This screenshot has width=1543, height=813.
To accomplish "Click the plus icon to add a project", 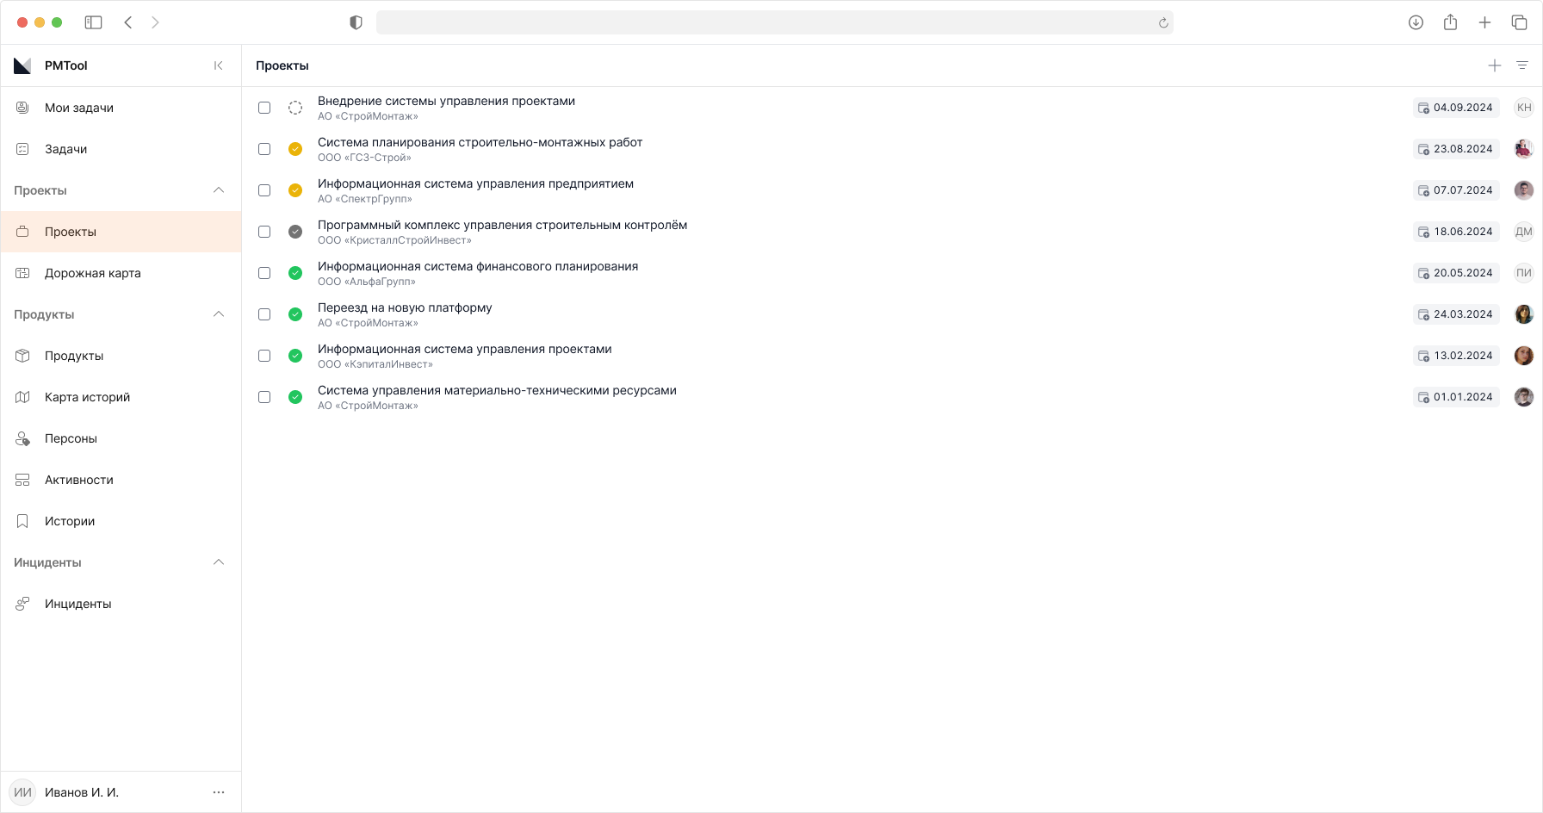I will tap(1494, 65).
